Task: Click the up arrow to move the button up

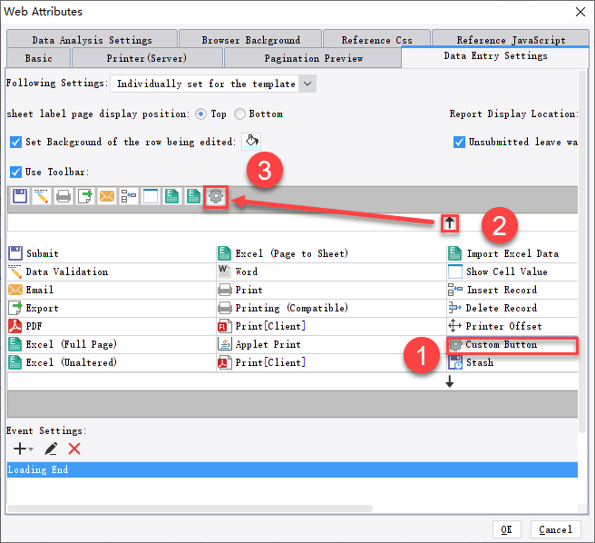Action: 450,223
